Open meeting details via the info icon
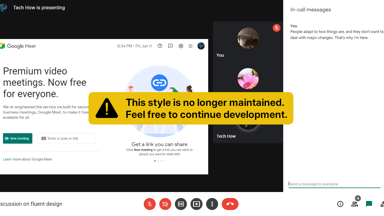Image resolution: width=384 pixels, height=216 pixels. point(340,204)
